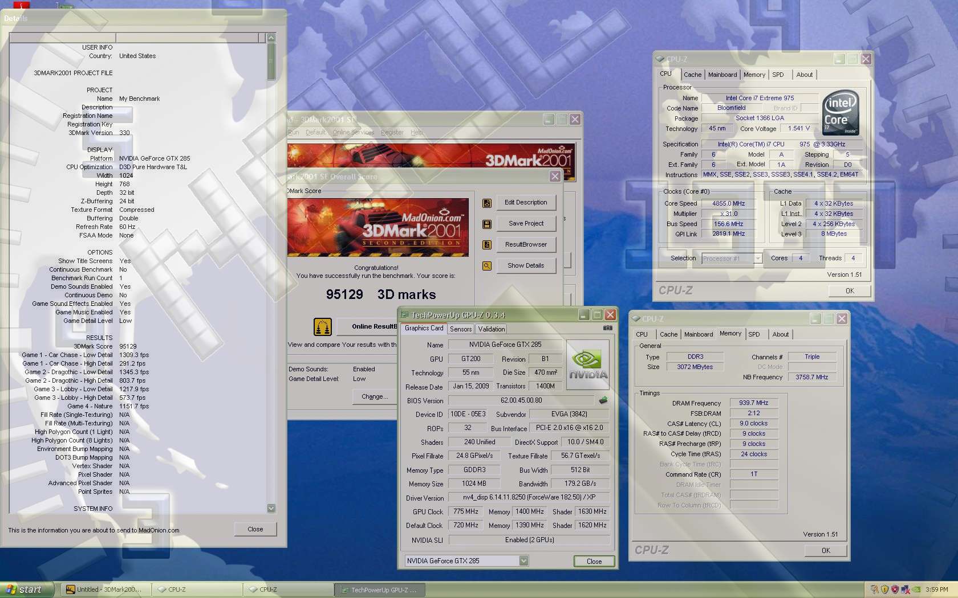
Task: Click the Online ResultBrowser button
Action: (367, 327)
